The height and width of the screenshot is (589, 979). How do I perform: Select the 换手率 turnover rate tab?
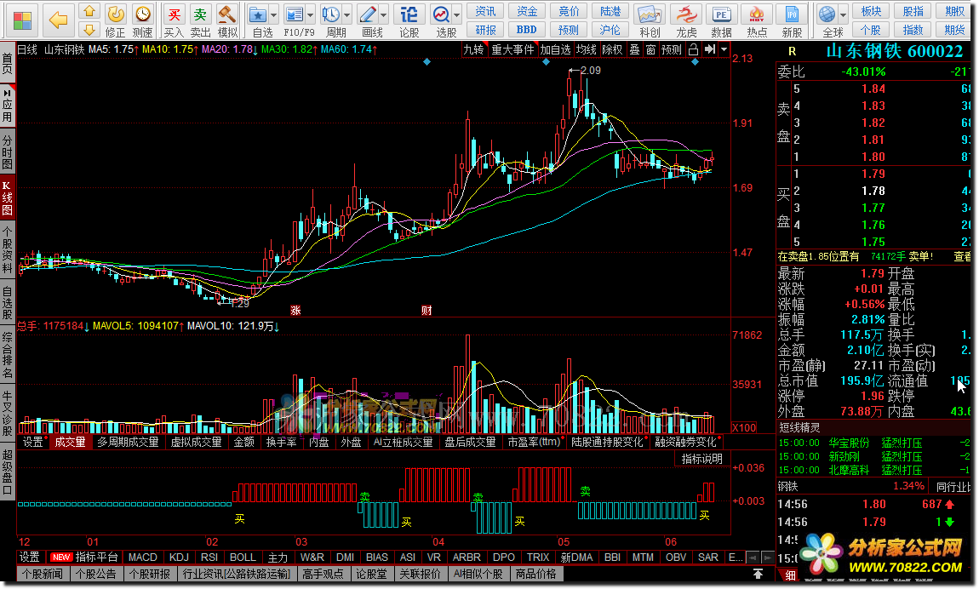point(281,442)
